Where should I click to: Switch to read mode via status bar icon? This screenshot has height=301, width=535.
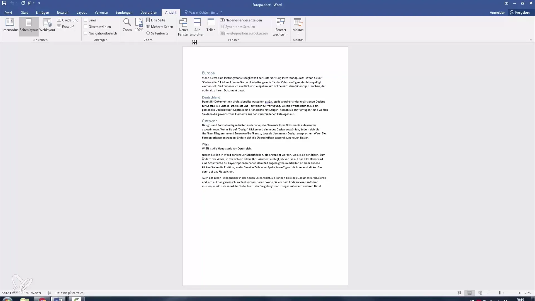(459, 293)
